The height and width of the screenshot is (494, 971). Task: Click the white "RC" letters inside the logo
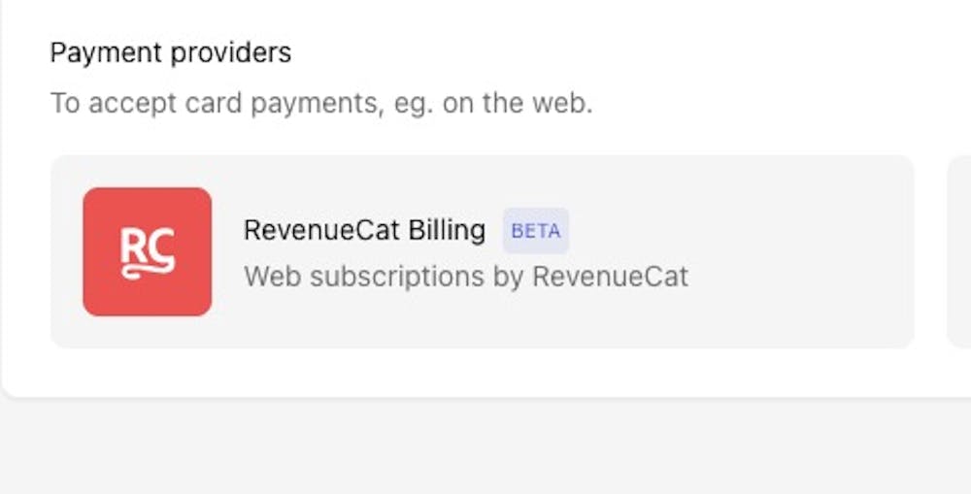(x=147, y=246)
